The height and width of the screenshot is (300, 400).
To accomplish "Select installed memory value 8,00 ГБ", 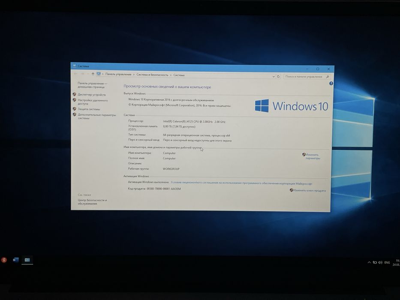I will [179, 126].
